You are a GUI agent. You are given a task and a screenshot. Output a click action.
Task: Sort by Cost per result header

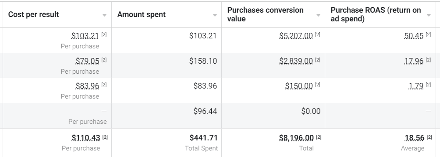click(x=33, y=14)
